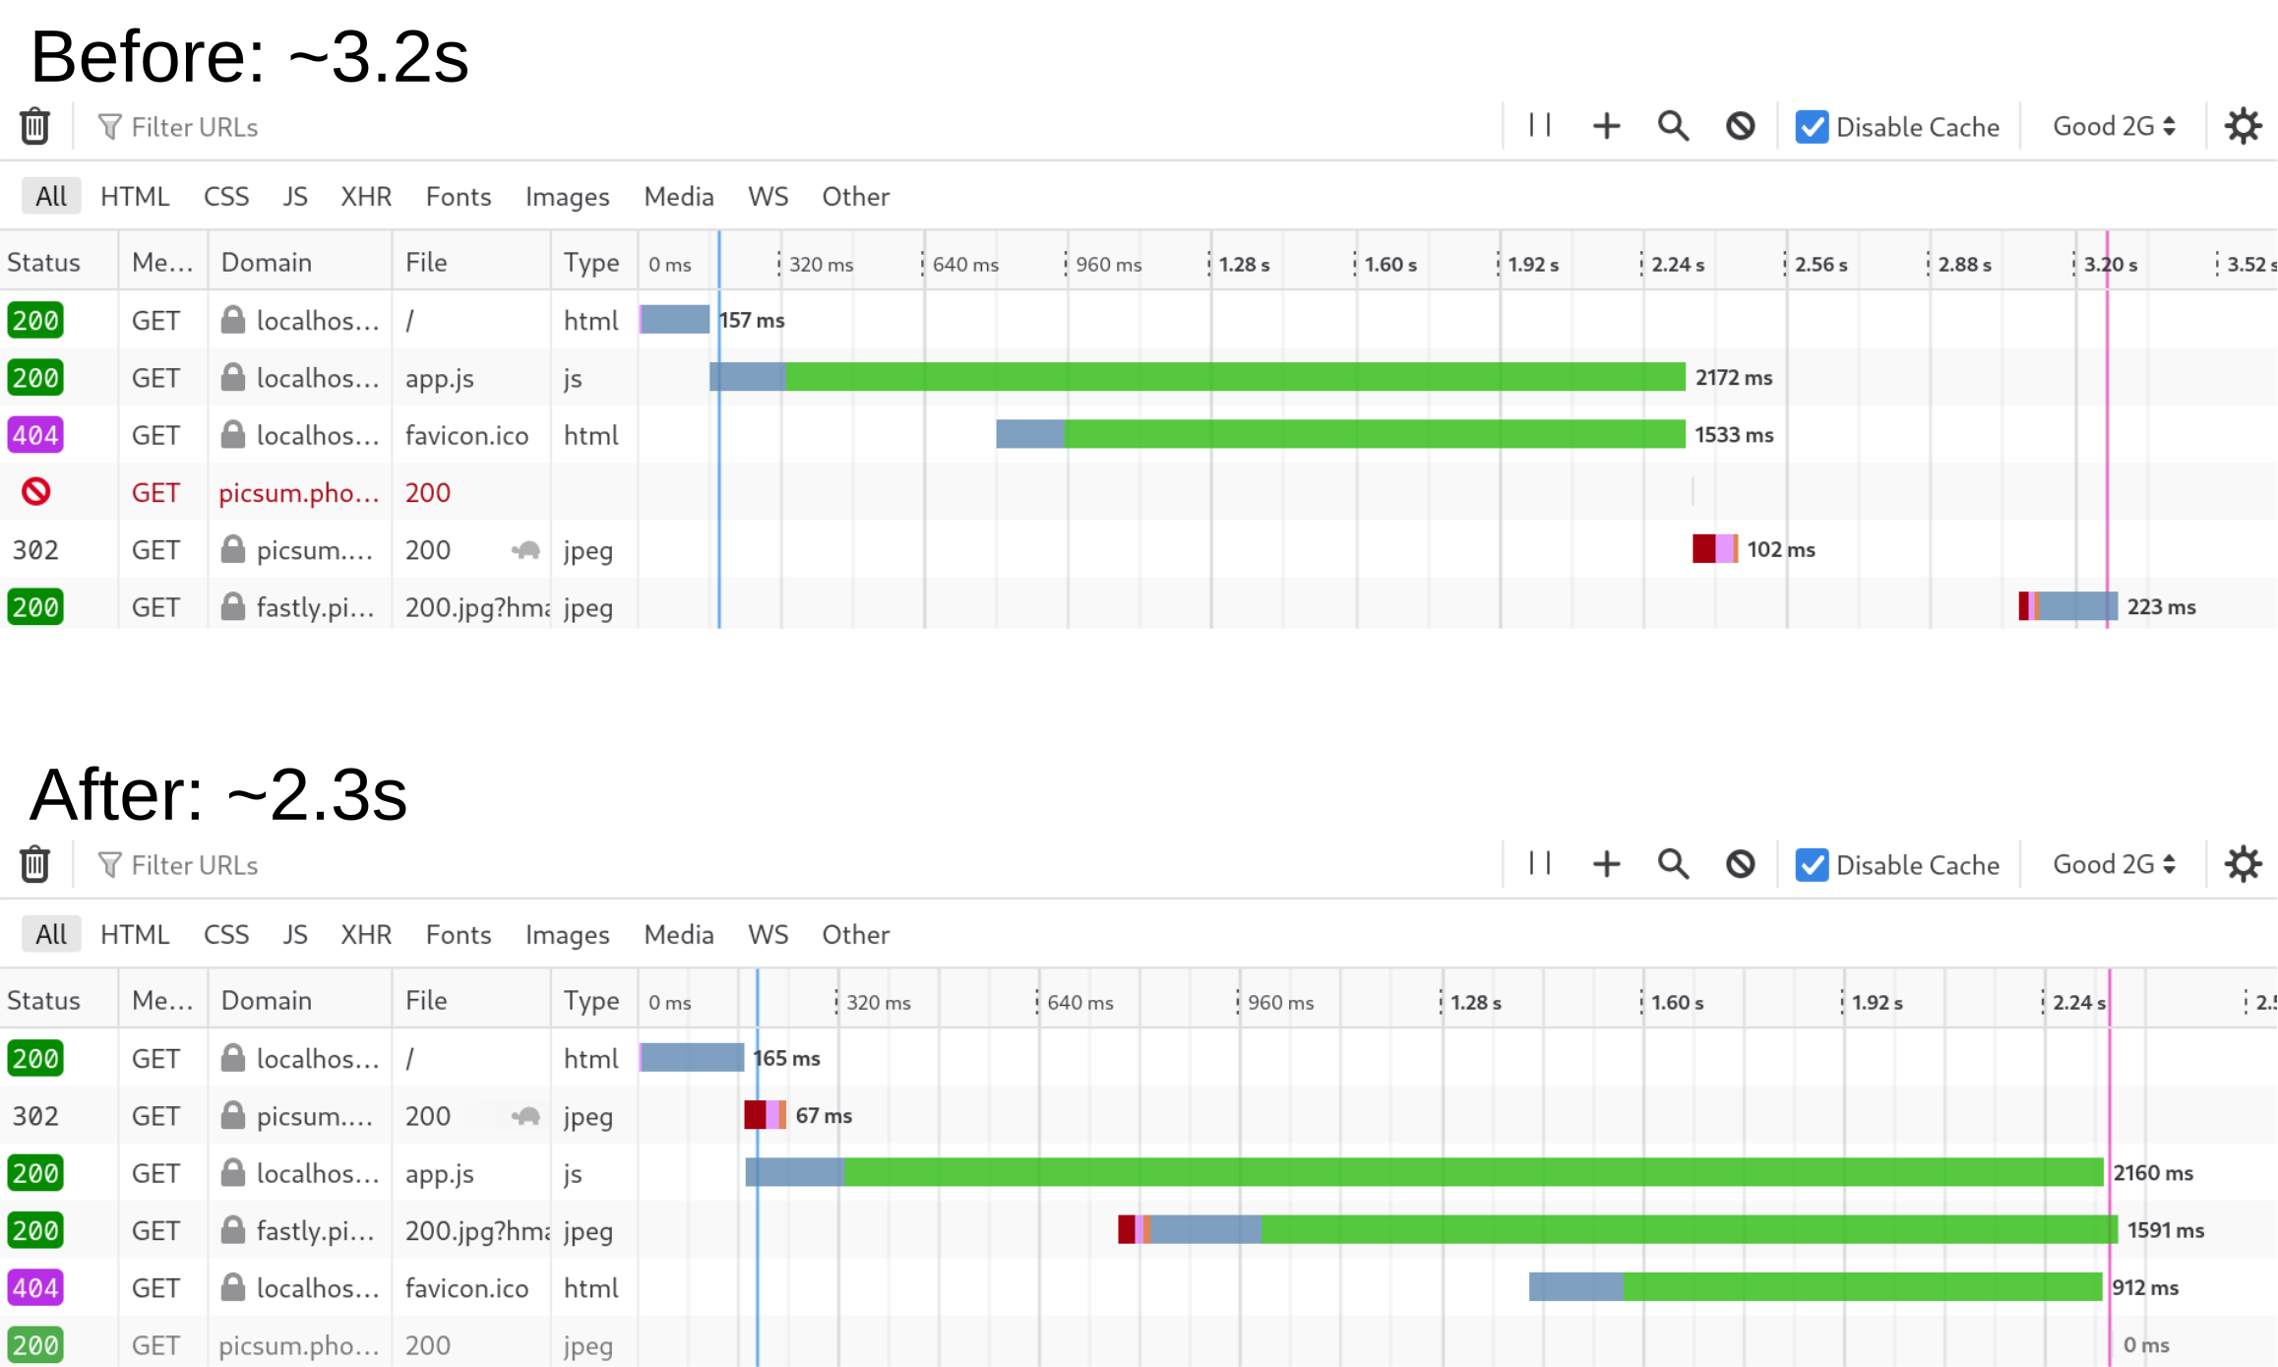This screenshot has height=1367, width=2278.
Task: Open request blocking in the After toolbar
Action: coord(1740,864)
